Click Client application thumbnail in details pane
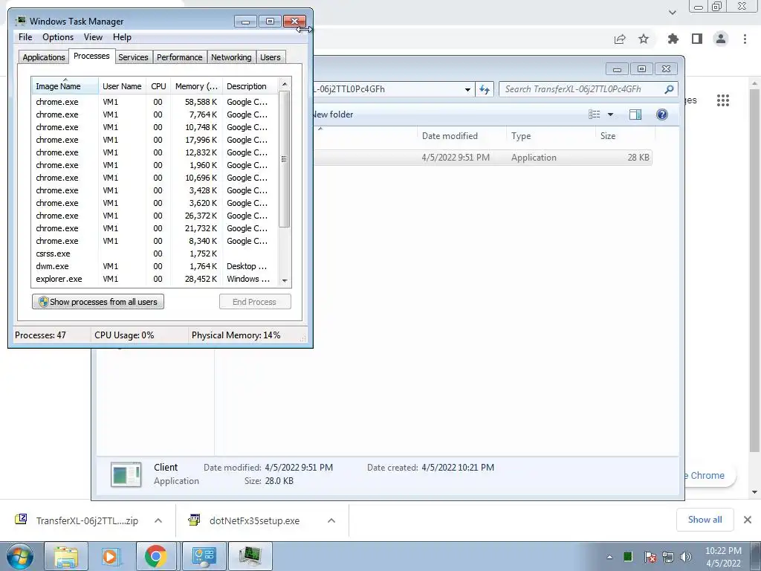 [x=126, y=474]
